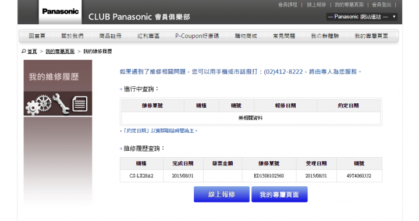Screen dimensions: 419x221
Task: Click the CLUB Panasonic 會員俱樂部 title
Action: (139, 17)
